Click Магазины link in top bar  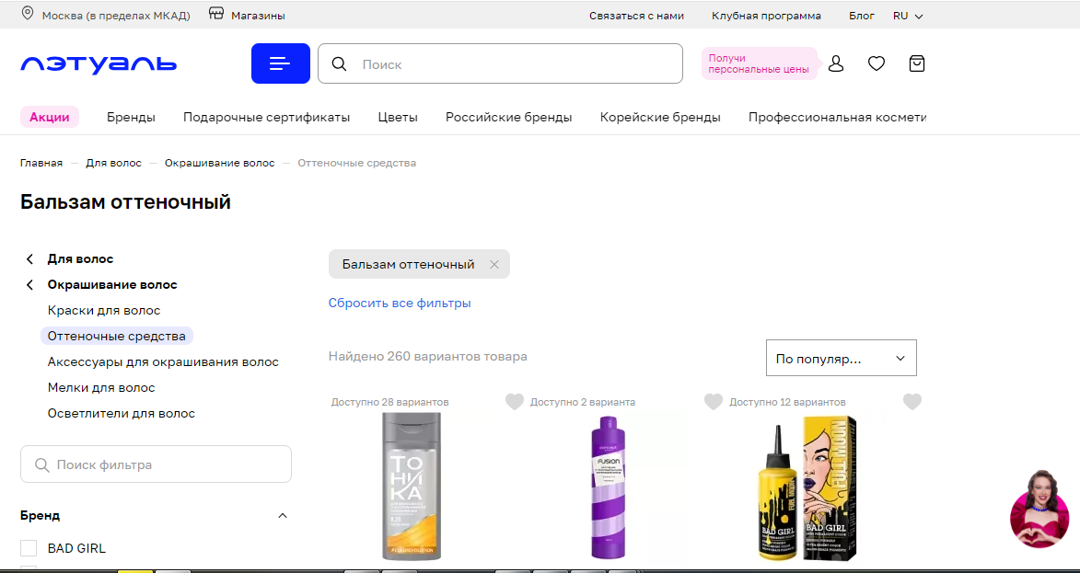tap(259, 15)
